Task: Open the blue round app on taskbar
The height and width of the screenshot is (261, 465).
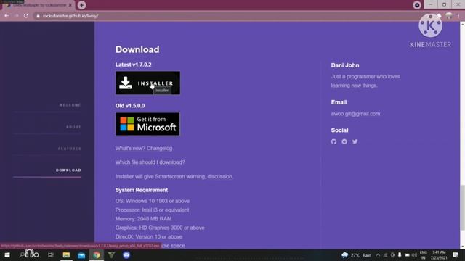Action: point(126,254)
